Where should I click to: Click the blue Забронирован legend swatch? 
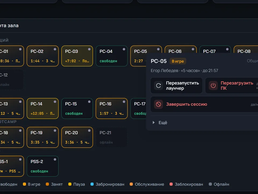coord(92,184)
